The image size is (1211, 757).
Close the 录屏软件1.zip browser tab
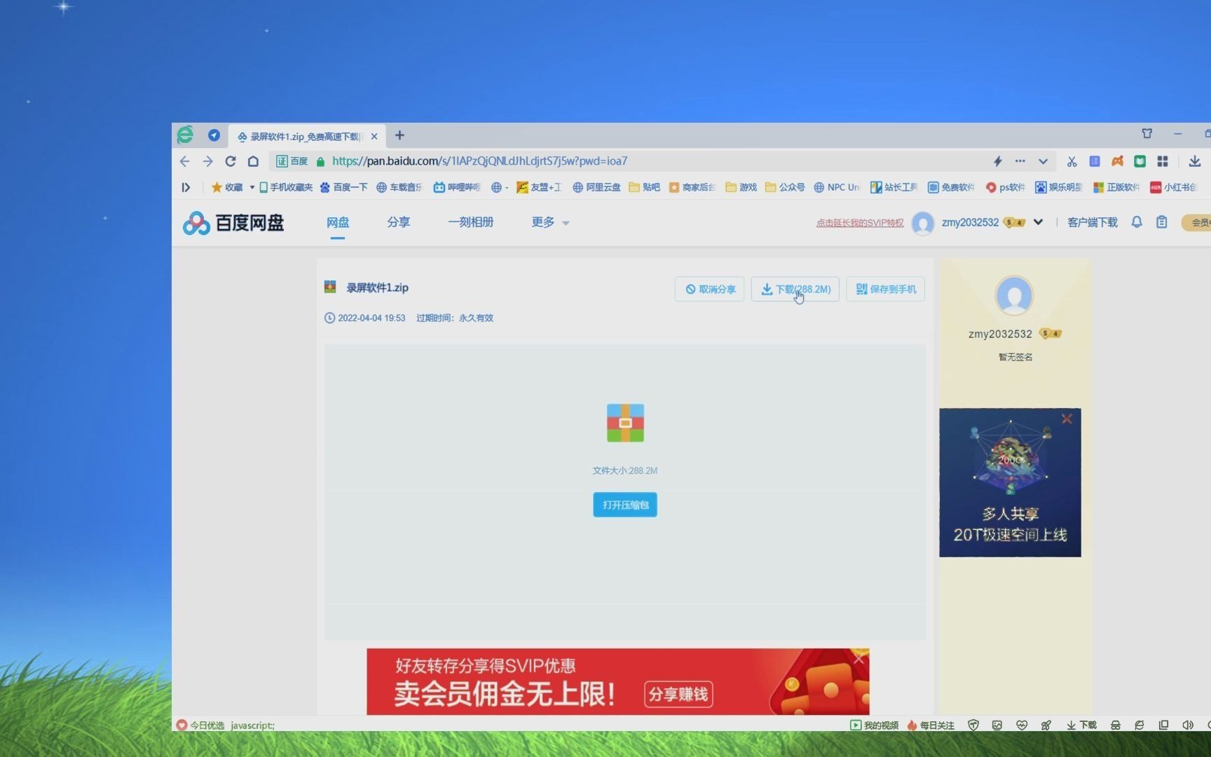click(374, 137)
